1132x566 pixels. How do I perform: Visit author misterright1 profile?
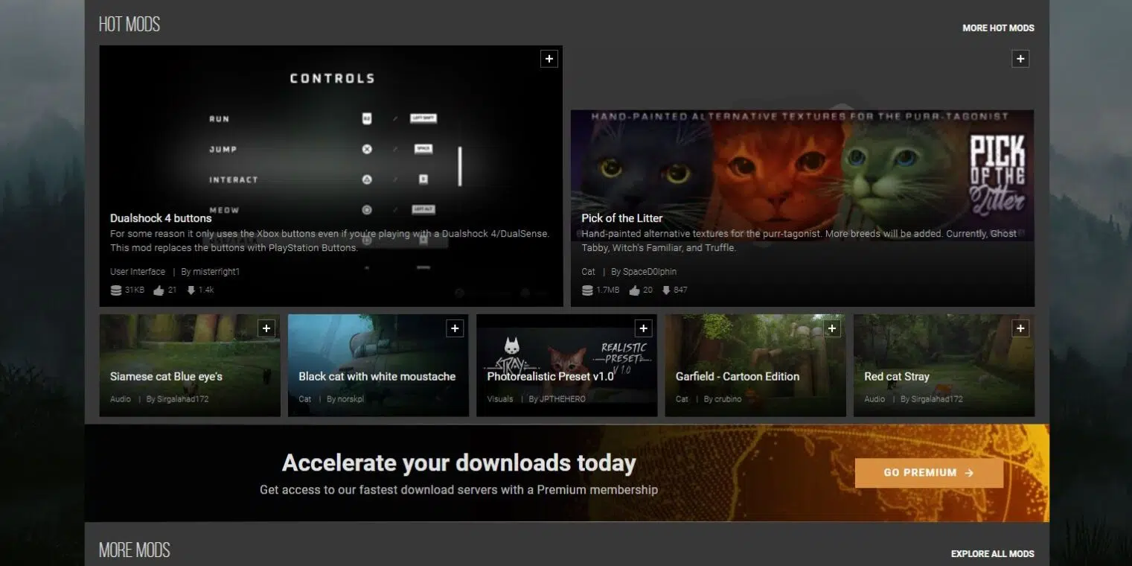pyautogui.click(x=217, y=272)
